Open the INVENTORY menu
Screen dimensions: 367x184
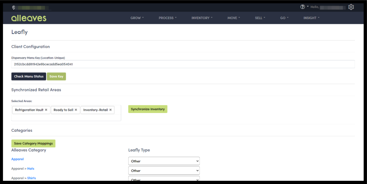(202, 18)
